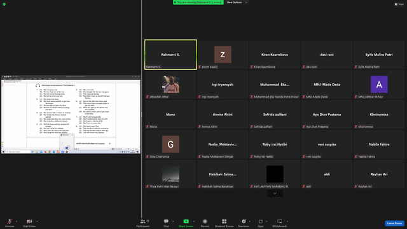Select Safrida zulfiani participant tile

click(275, 114)
